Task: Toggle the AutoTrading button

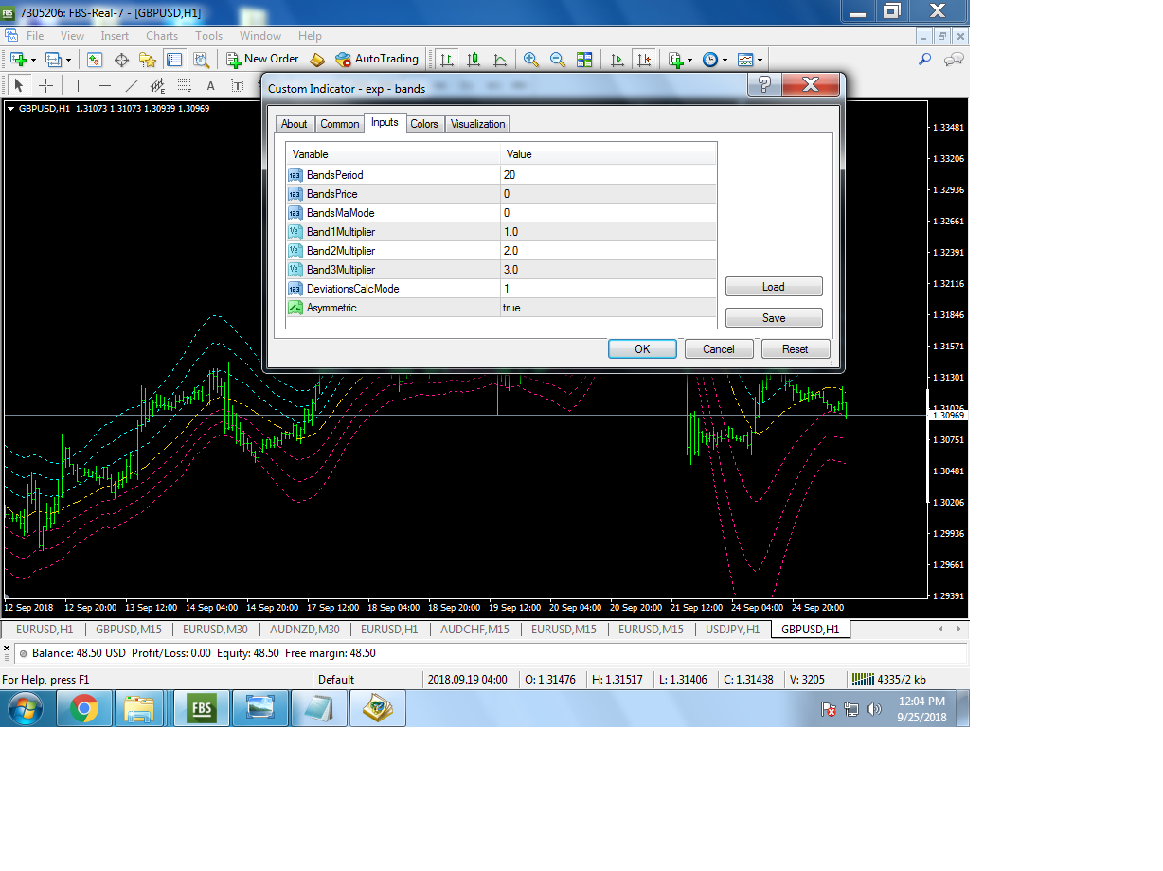Action: pos(377,59)
